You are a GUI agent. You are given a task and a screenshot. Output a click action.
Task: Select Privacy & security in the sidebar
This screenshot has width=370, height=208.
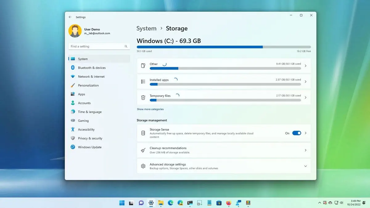[x=89, y=138]
